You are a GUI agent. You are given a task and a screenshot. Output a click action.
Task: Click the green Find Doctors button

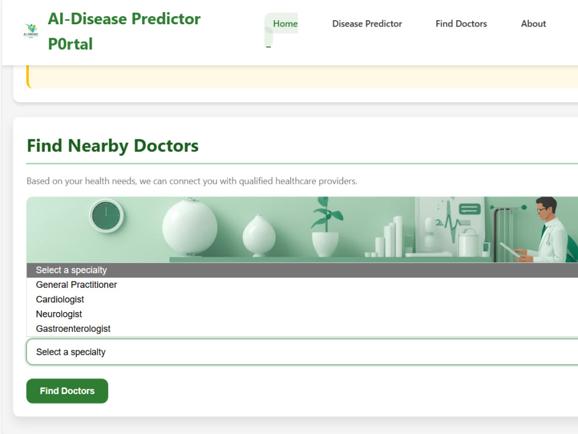pos(67,391)
